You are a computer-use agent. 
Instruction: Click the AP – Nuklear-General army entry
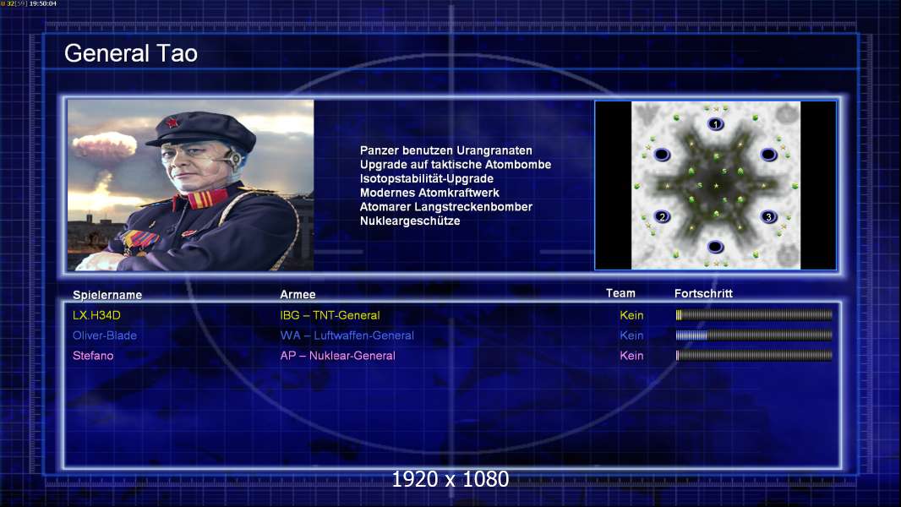[338, 356]
